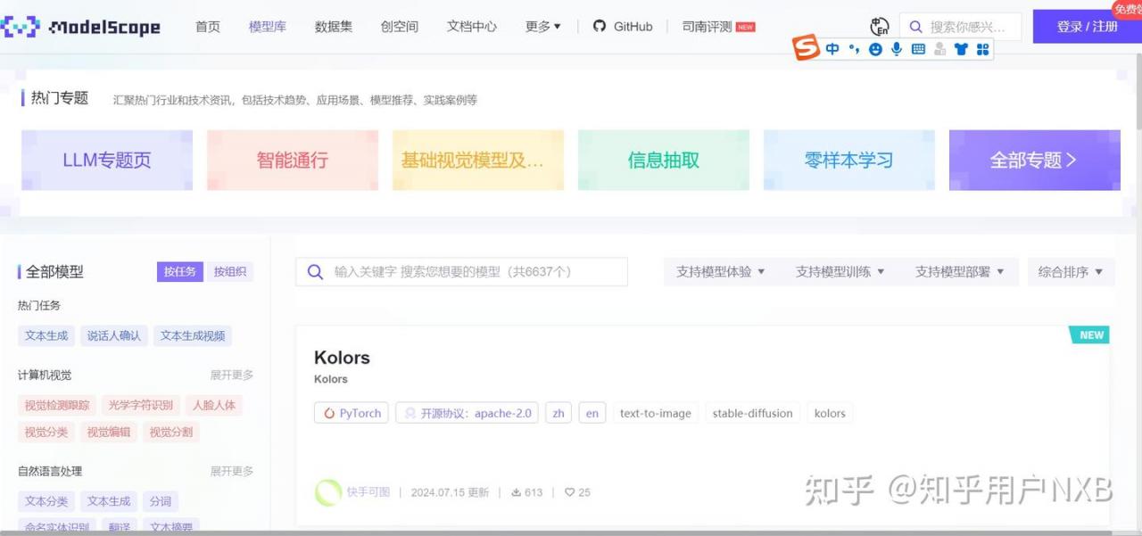Open 文档中心 navigation item
The image size is (1142, 536).
[472, 27]
